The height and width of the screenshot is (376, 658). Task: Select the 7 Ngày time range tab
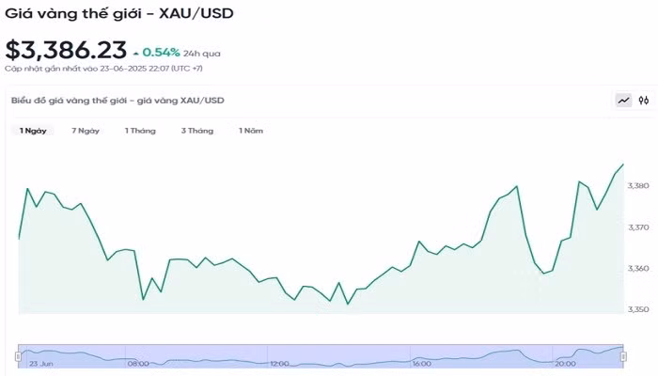[x=86, y=131]
